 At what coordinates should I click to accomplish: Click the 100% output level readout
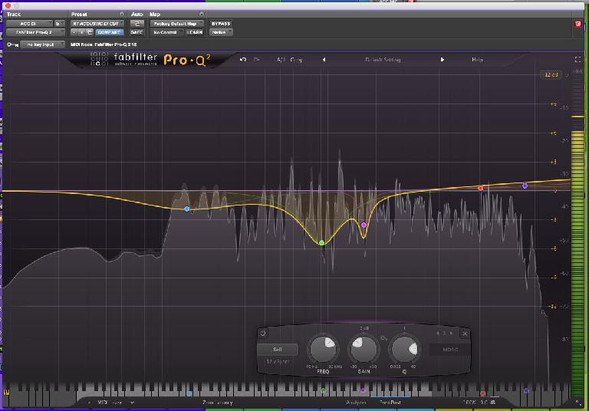pyautogui.click(x=469, y=403)
